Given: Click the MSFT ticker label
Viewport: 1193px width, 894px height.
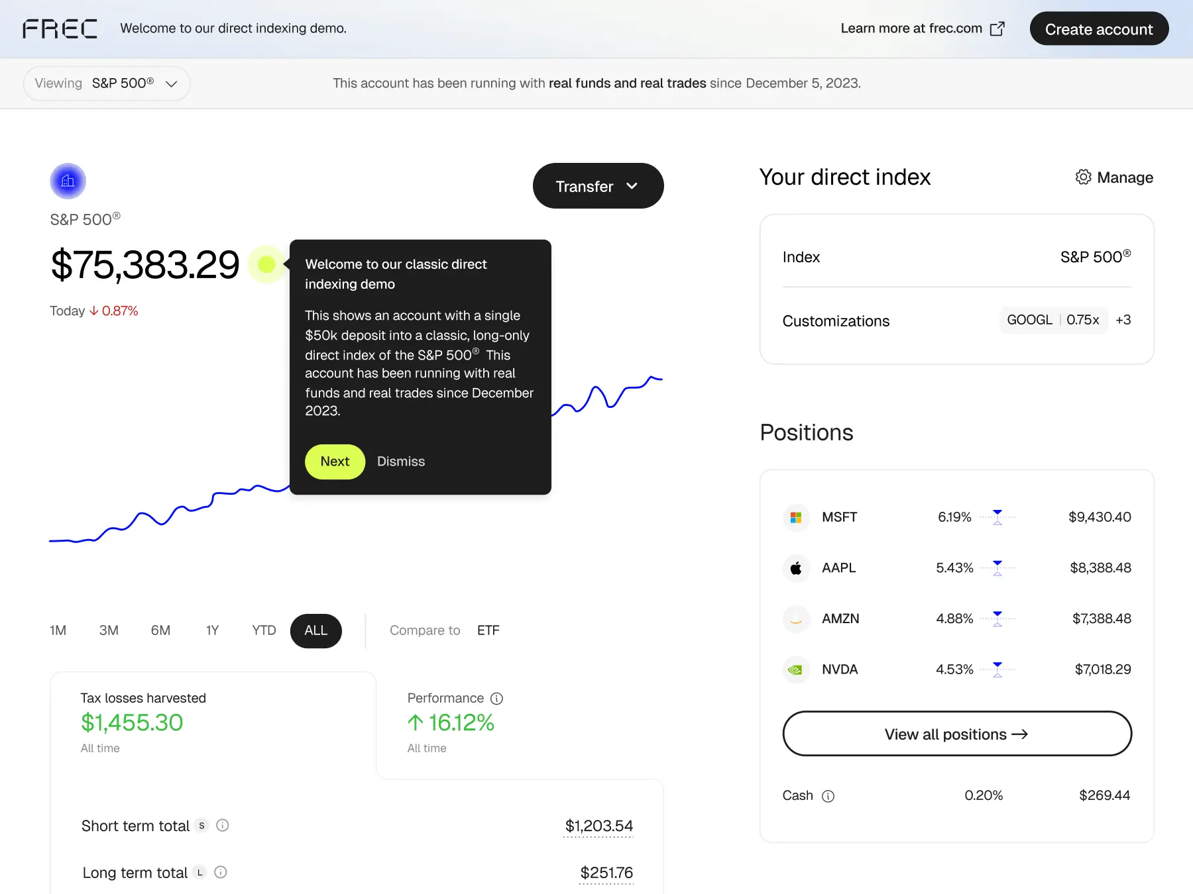Looking at the screenshot, I should coord(840,517).
